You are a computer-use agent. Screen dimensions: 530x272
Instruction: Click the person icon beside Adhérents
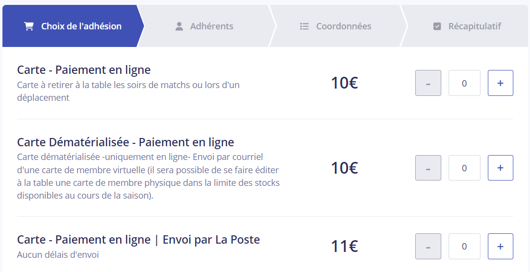tap(179, 26)
